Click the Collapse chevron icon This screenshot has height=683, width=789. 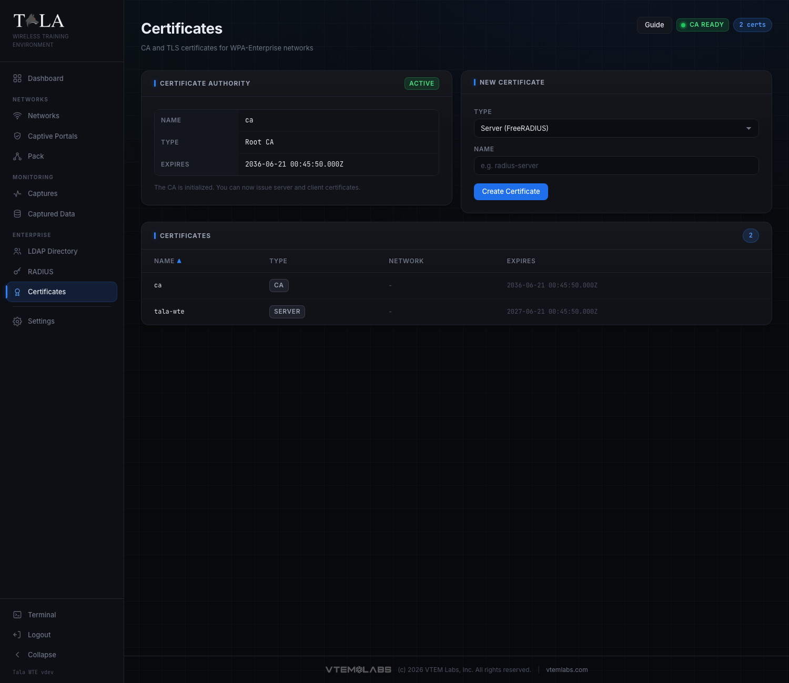17,655
